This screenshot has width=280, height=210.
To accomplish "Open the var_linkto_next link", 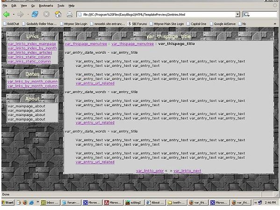I will [187, 171].
